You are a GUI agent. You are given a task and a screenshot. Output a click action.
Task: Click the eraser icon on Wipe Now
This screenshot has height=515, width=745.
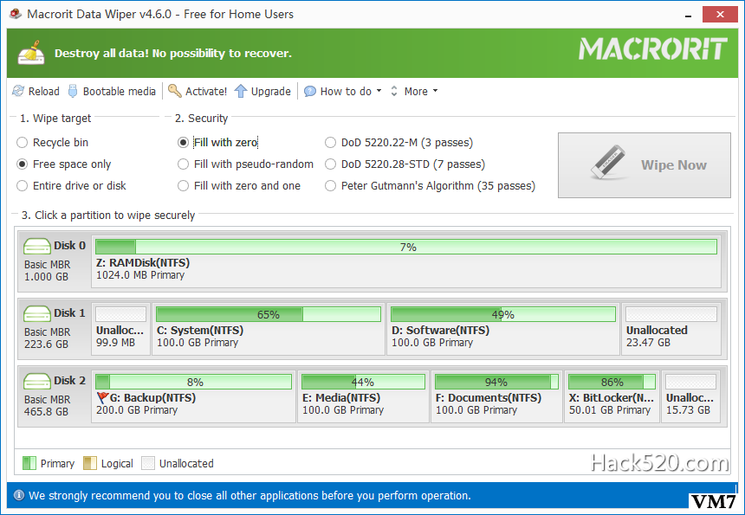click(x=609, y=163)
